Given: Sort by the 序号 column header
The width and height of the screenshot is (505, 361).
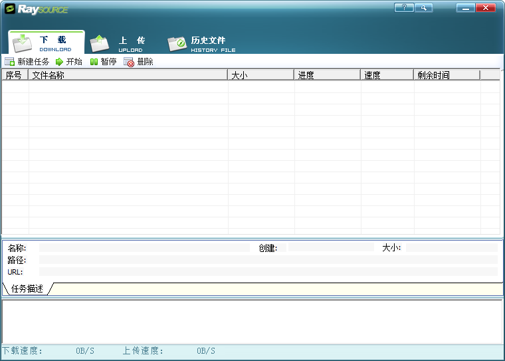Looking at the screenshot, I should point(14,75).
